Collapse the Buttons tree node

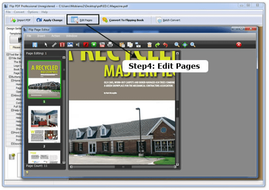[x=10, y=76]
